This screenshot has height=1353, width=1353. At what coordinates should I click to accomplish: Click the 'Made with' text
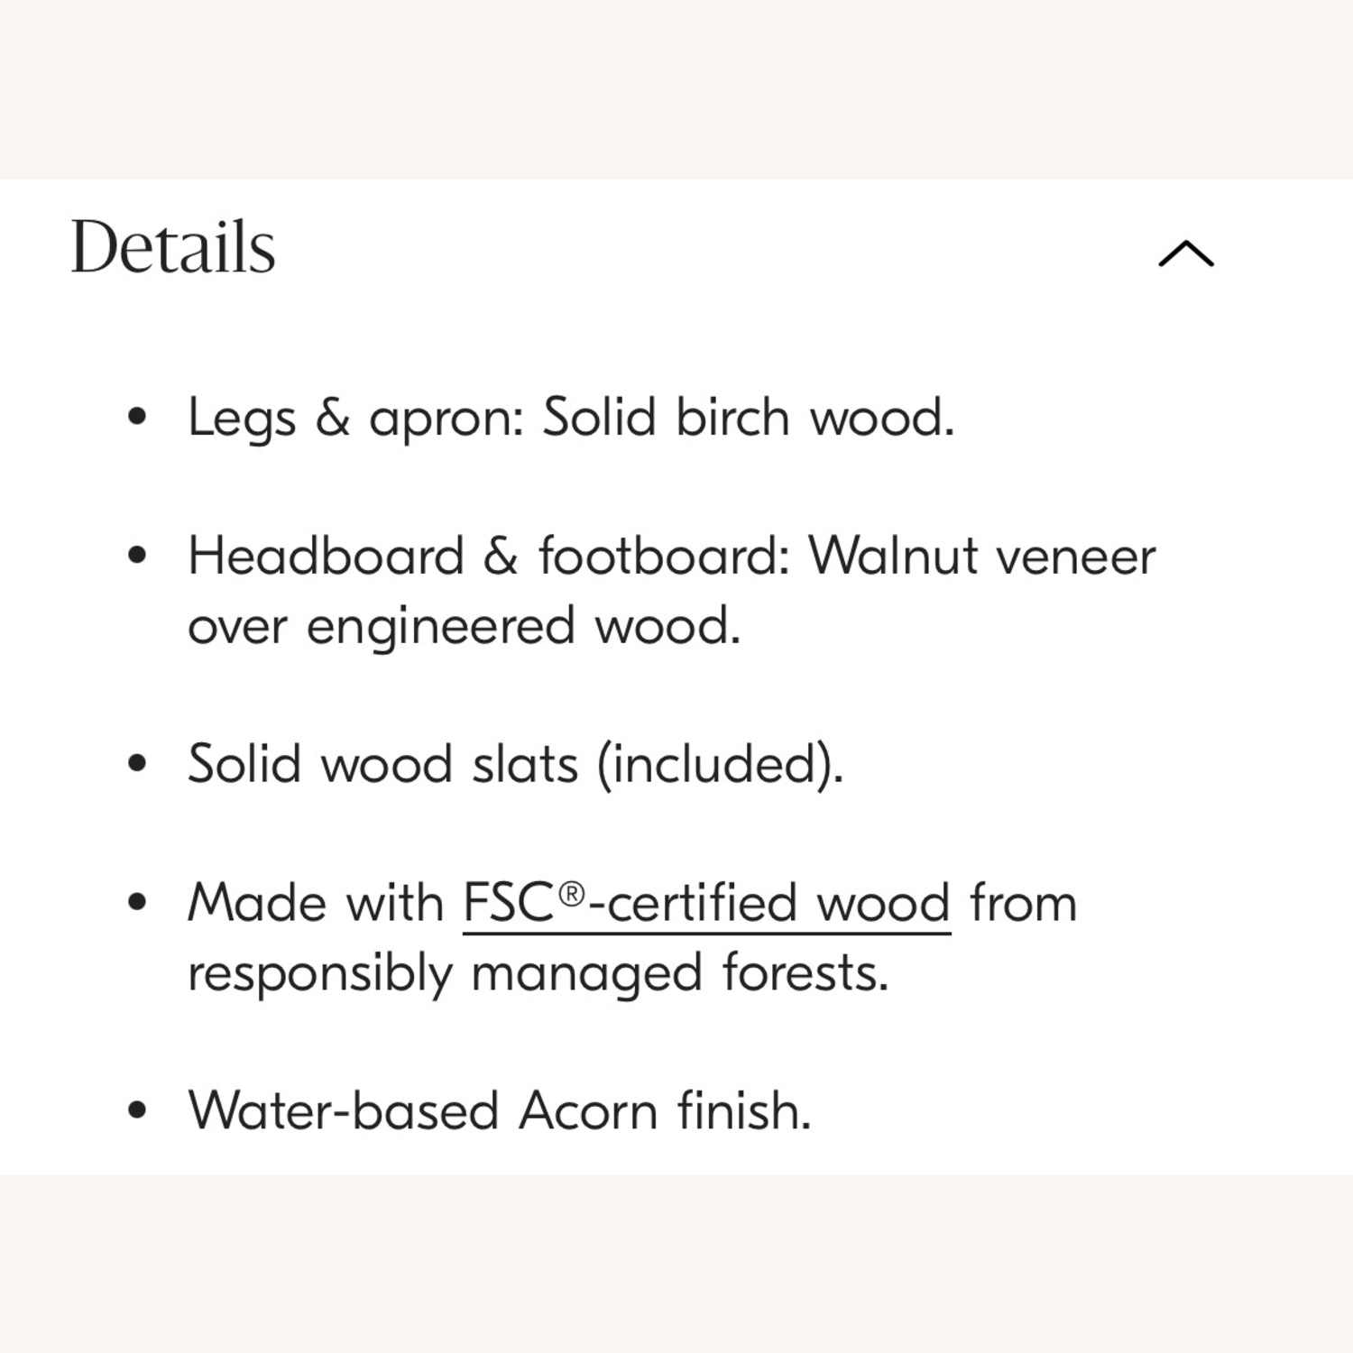click(316, 903)
